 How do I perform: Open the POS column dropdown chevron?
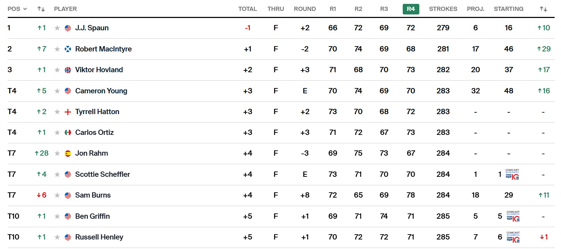(25, 9)
